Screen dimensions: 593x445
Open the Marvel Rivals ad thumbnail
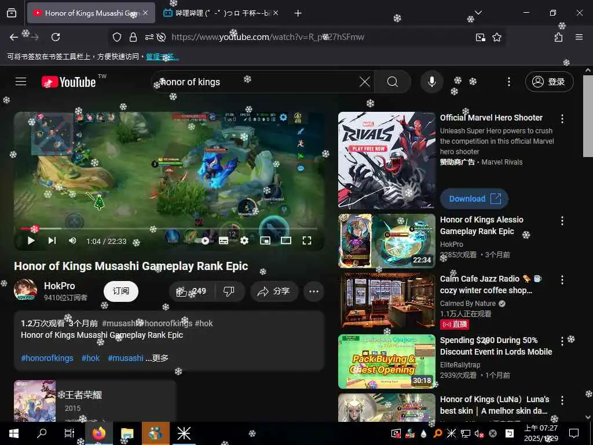click(x=387, y=160)
